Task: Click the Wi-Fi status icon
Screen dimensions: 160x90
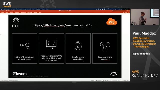Action: click(109, 9)
